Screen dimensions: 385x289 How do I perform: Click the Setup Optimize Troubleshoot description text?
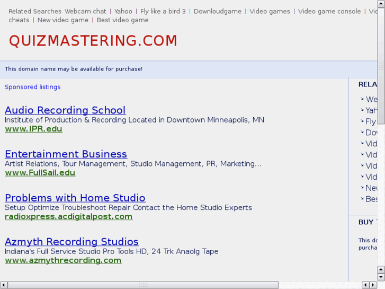(128, 207)
